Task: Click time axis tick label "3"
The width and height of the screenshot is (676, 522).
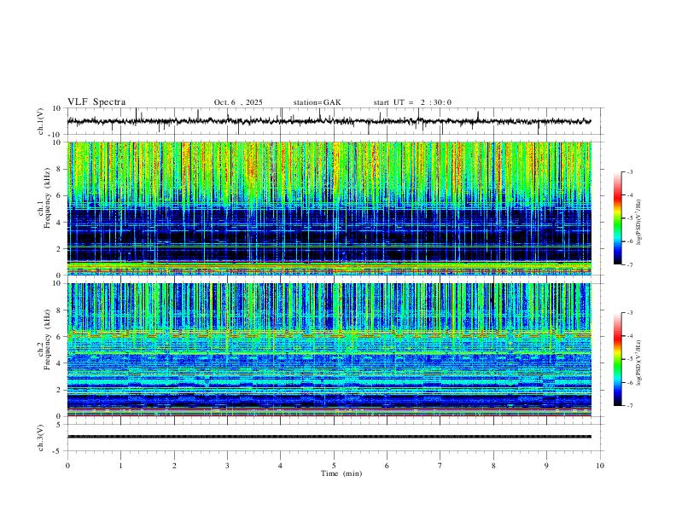Action: point(227,466)
